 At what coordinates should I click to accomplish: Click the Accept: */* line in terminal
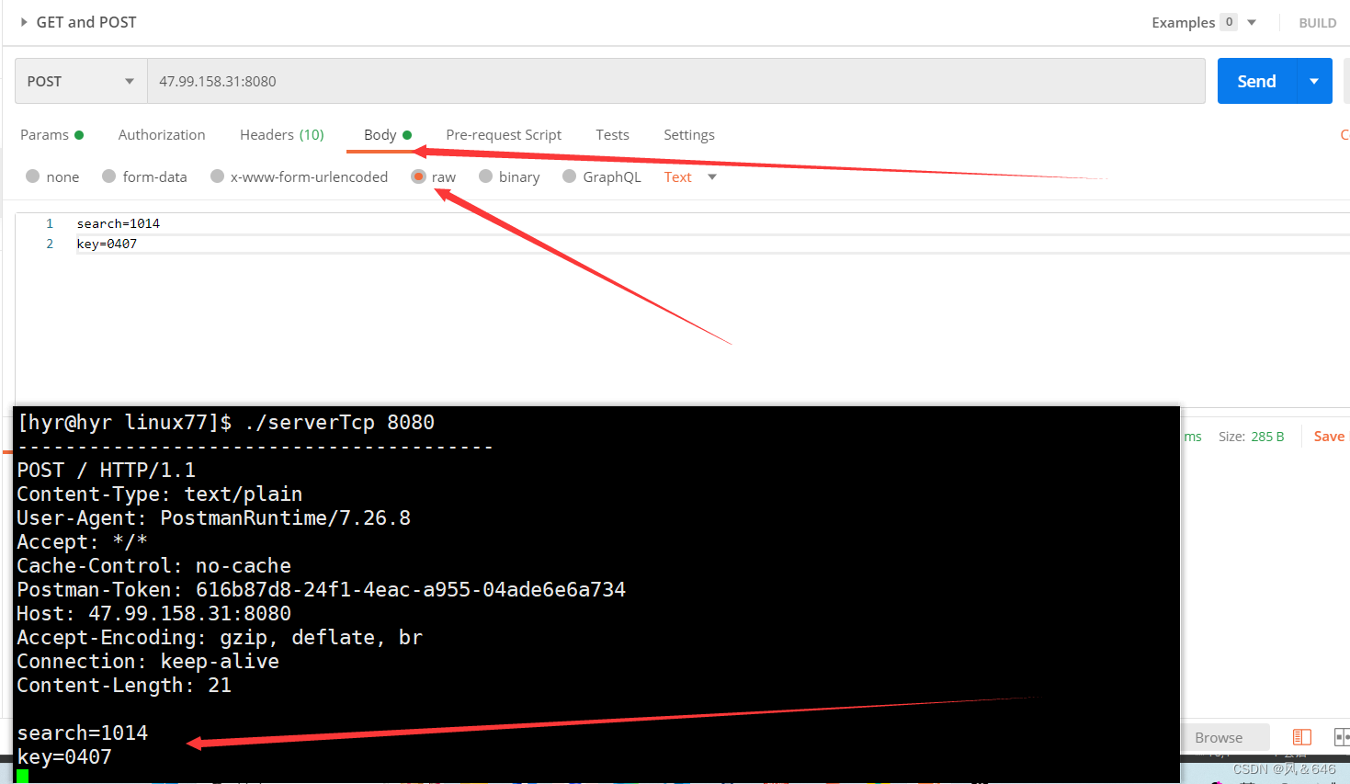click(82, 542)
